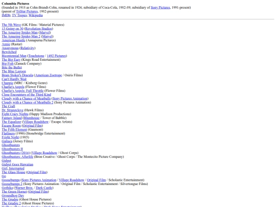Open the Big Fish link

pos(8,63)
